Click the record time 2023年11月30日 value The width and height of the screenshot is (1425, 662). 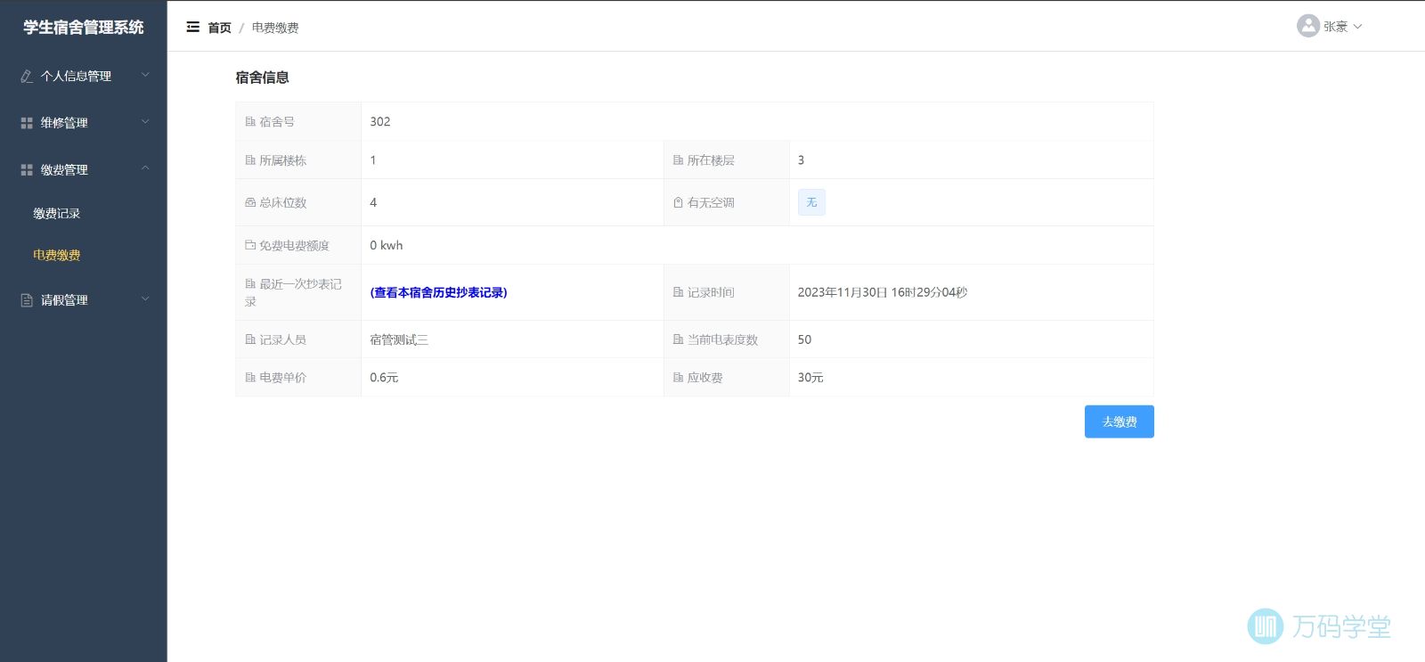pos(883,292)
